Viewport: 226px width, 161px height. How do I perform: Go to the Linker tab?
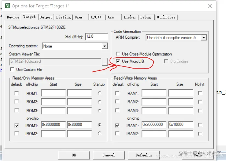[x=130, y=17]
